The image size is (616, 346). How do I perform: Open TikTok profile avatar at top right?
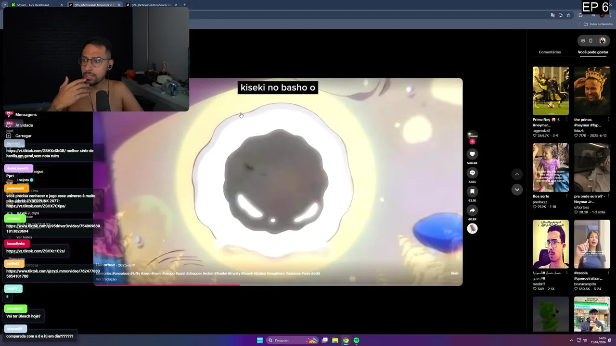click(x=603, y=41)
